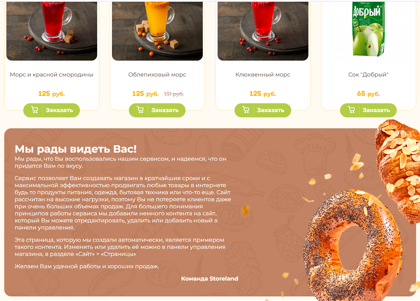Click the Мы рады видеть Вас! heading

(76, 149)
